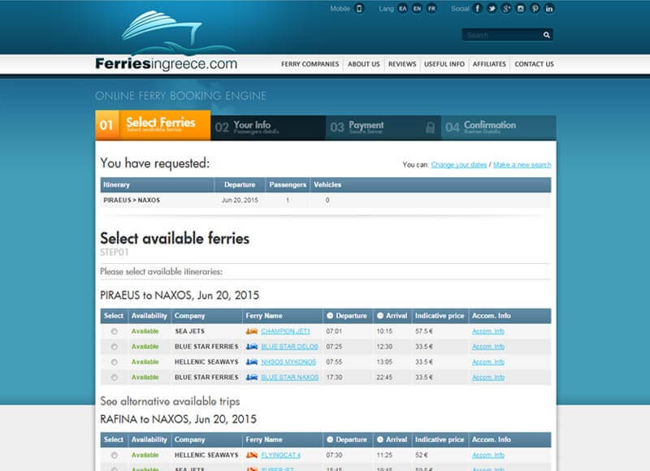Click the clock icon in Rafina Departure header
The image size is (650, 471).
point(330,439)
